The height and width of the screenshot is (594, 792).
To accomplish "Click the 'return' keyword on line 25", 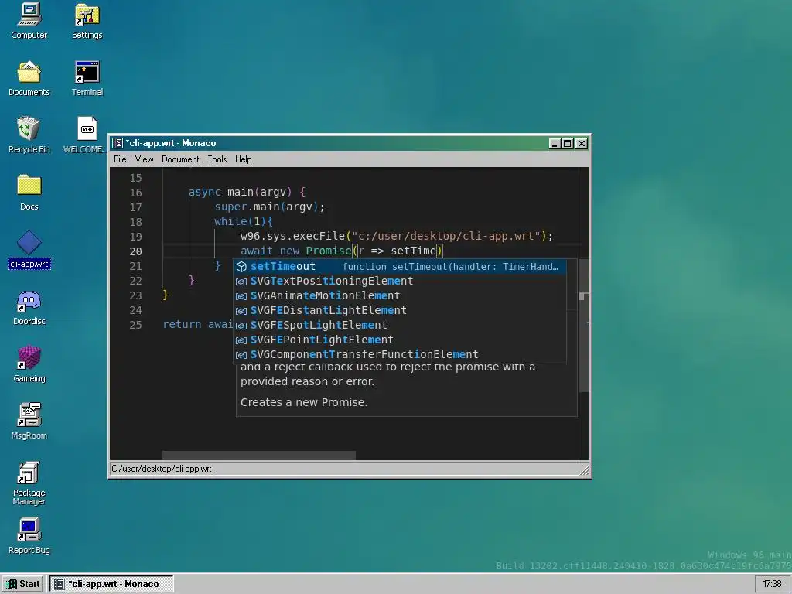I will 182,324.
